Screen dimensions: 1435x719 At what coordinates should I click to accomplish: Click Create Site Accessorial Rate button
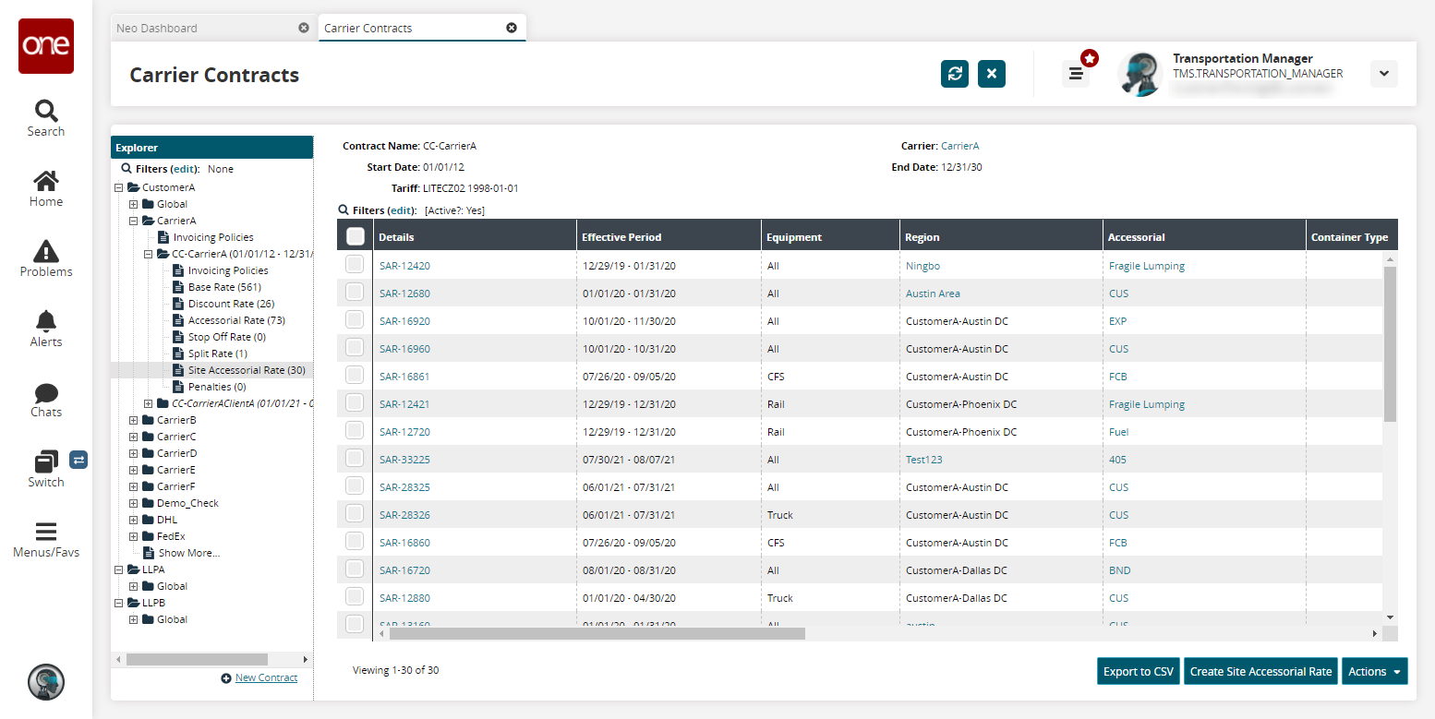point(1260,671)
